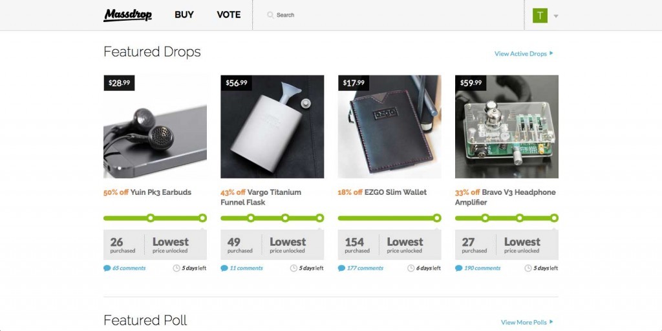Click clock icon on Yuin Pk3 Earbuds drop
Viewport: 662px width, 331px height.
pyautogui.click(x=176, y=268)
